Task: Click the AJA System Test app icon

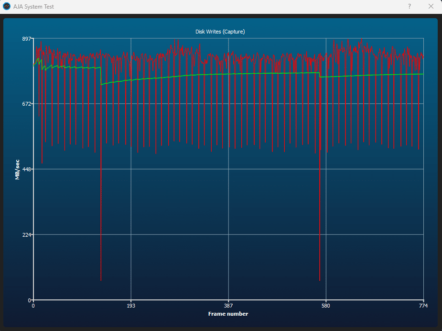Action: point(7,7)
